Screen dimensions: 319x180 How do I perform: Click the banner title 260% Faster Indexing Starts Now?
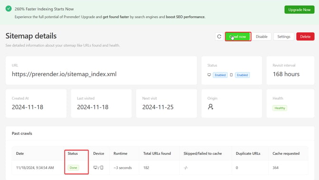(44, 9)
